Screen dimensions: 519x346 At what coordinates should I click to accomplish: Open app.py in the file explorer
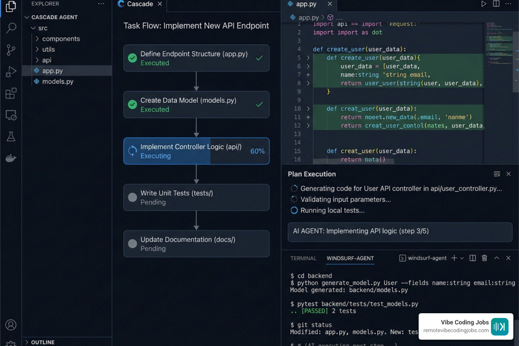[x=67, y=71]
